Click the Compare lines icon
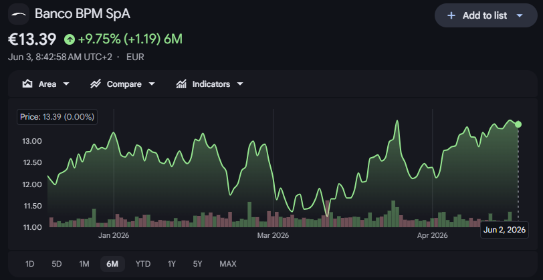The height and width of the screenshot is (280, 543). [x=95, y=84]
